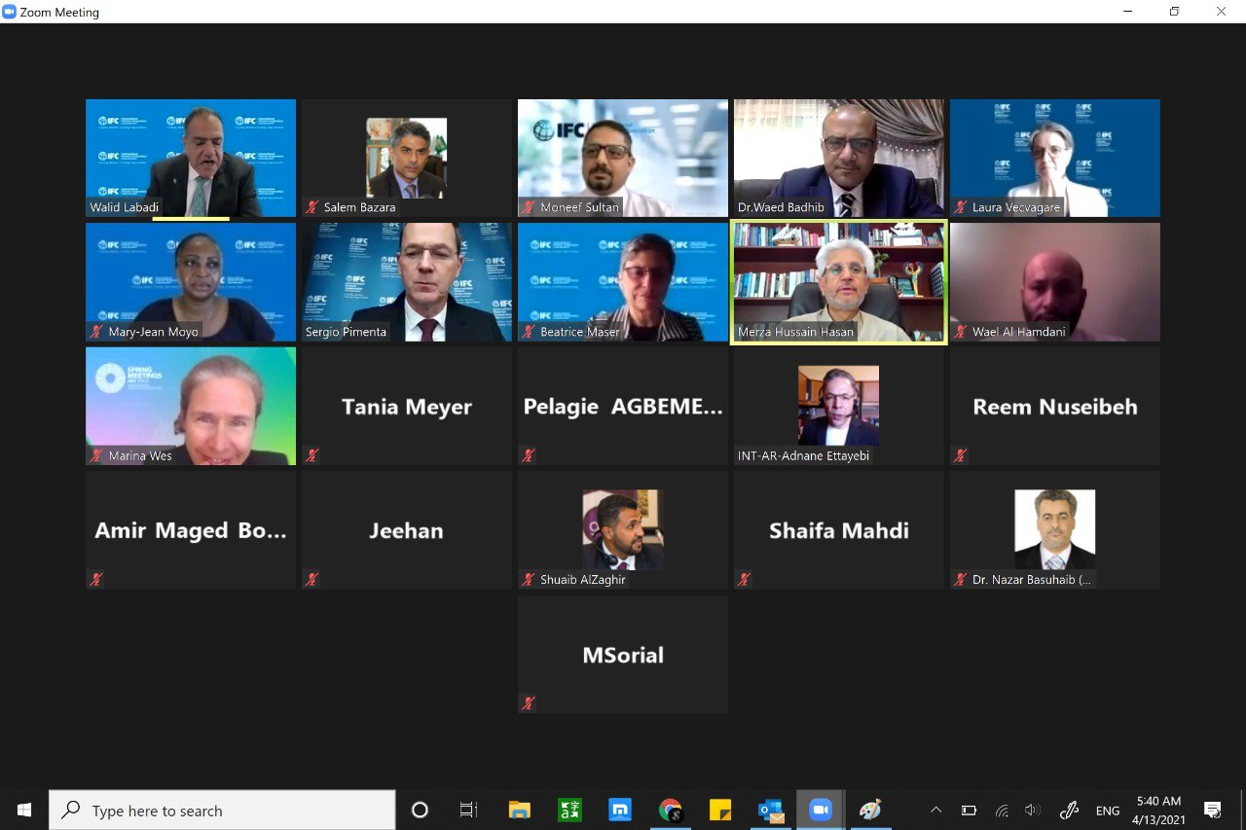Open the Windows Start menu
The width and height of the screenshot is (1246, 830).
24,810
